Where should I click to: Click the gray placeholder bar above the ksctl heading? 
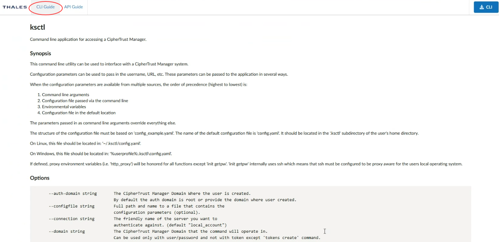coord(169,24)
